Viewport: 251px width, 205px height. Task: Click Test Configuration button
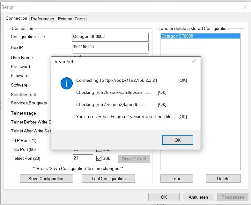(x=108, y=179)
